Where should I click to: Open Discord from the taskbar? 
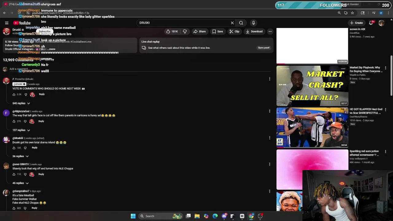[224, 216]
